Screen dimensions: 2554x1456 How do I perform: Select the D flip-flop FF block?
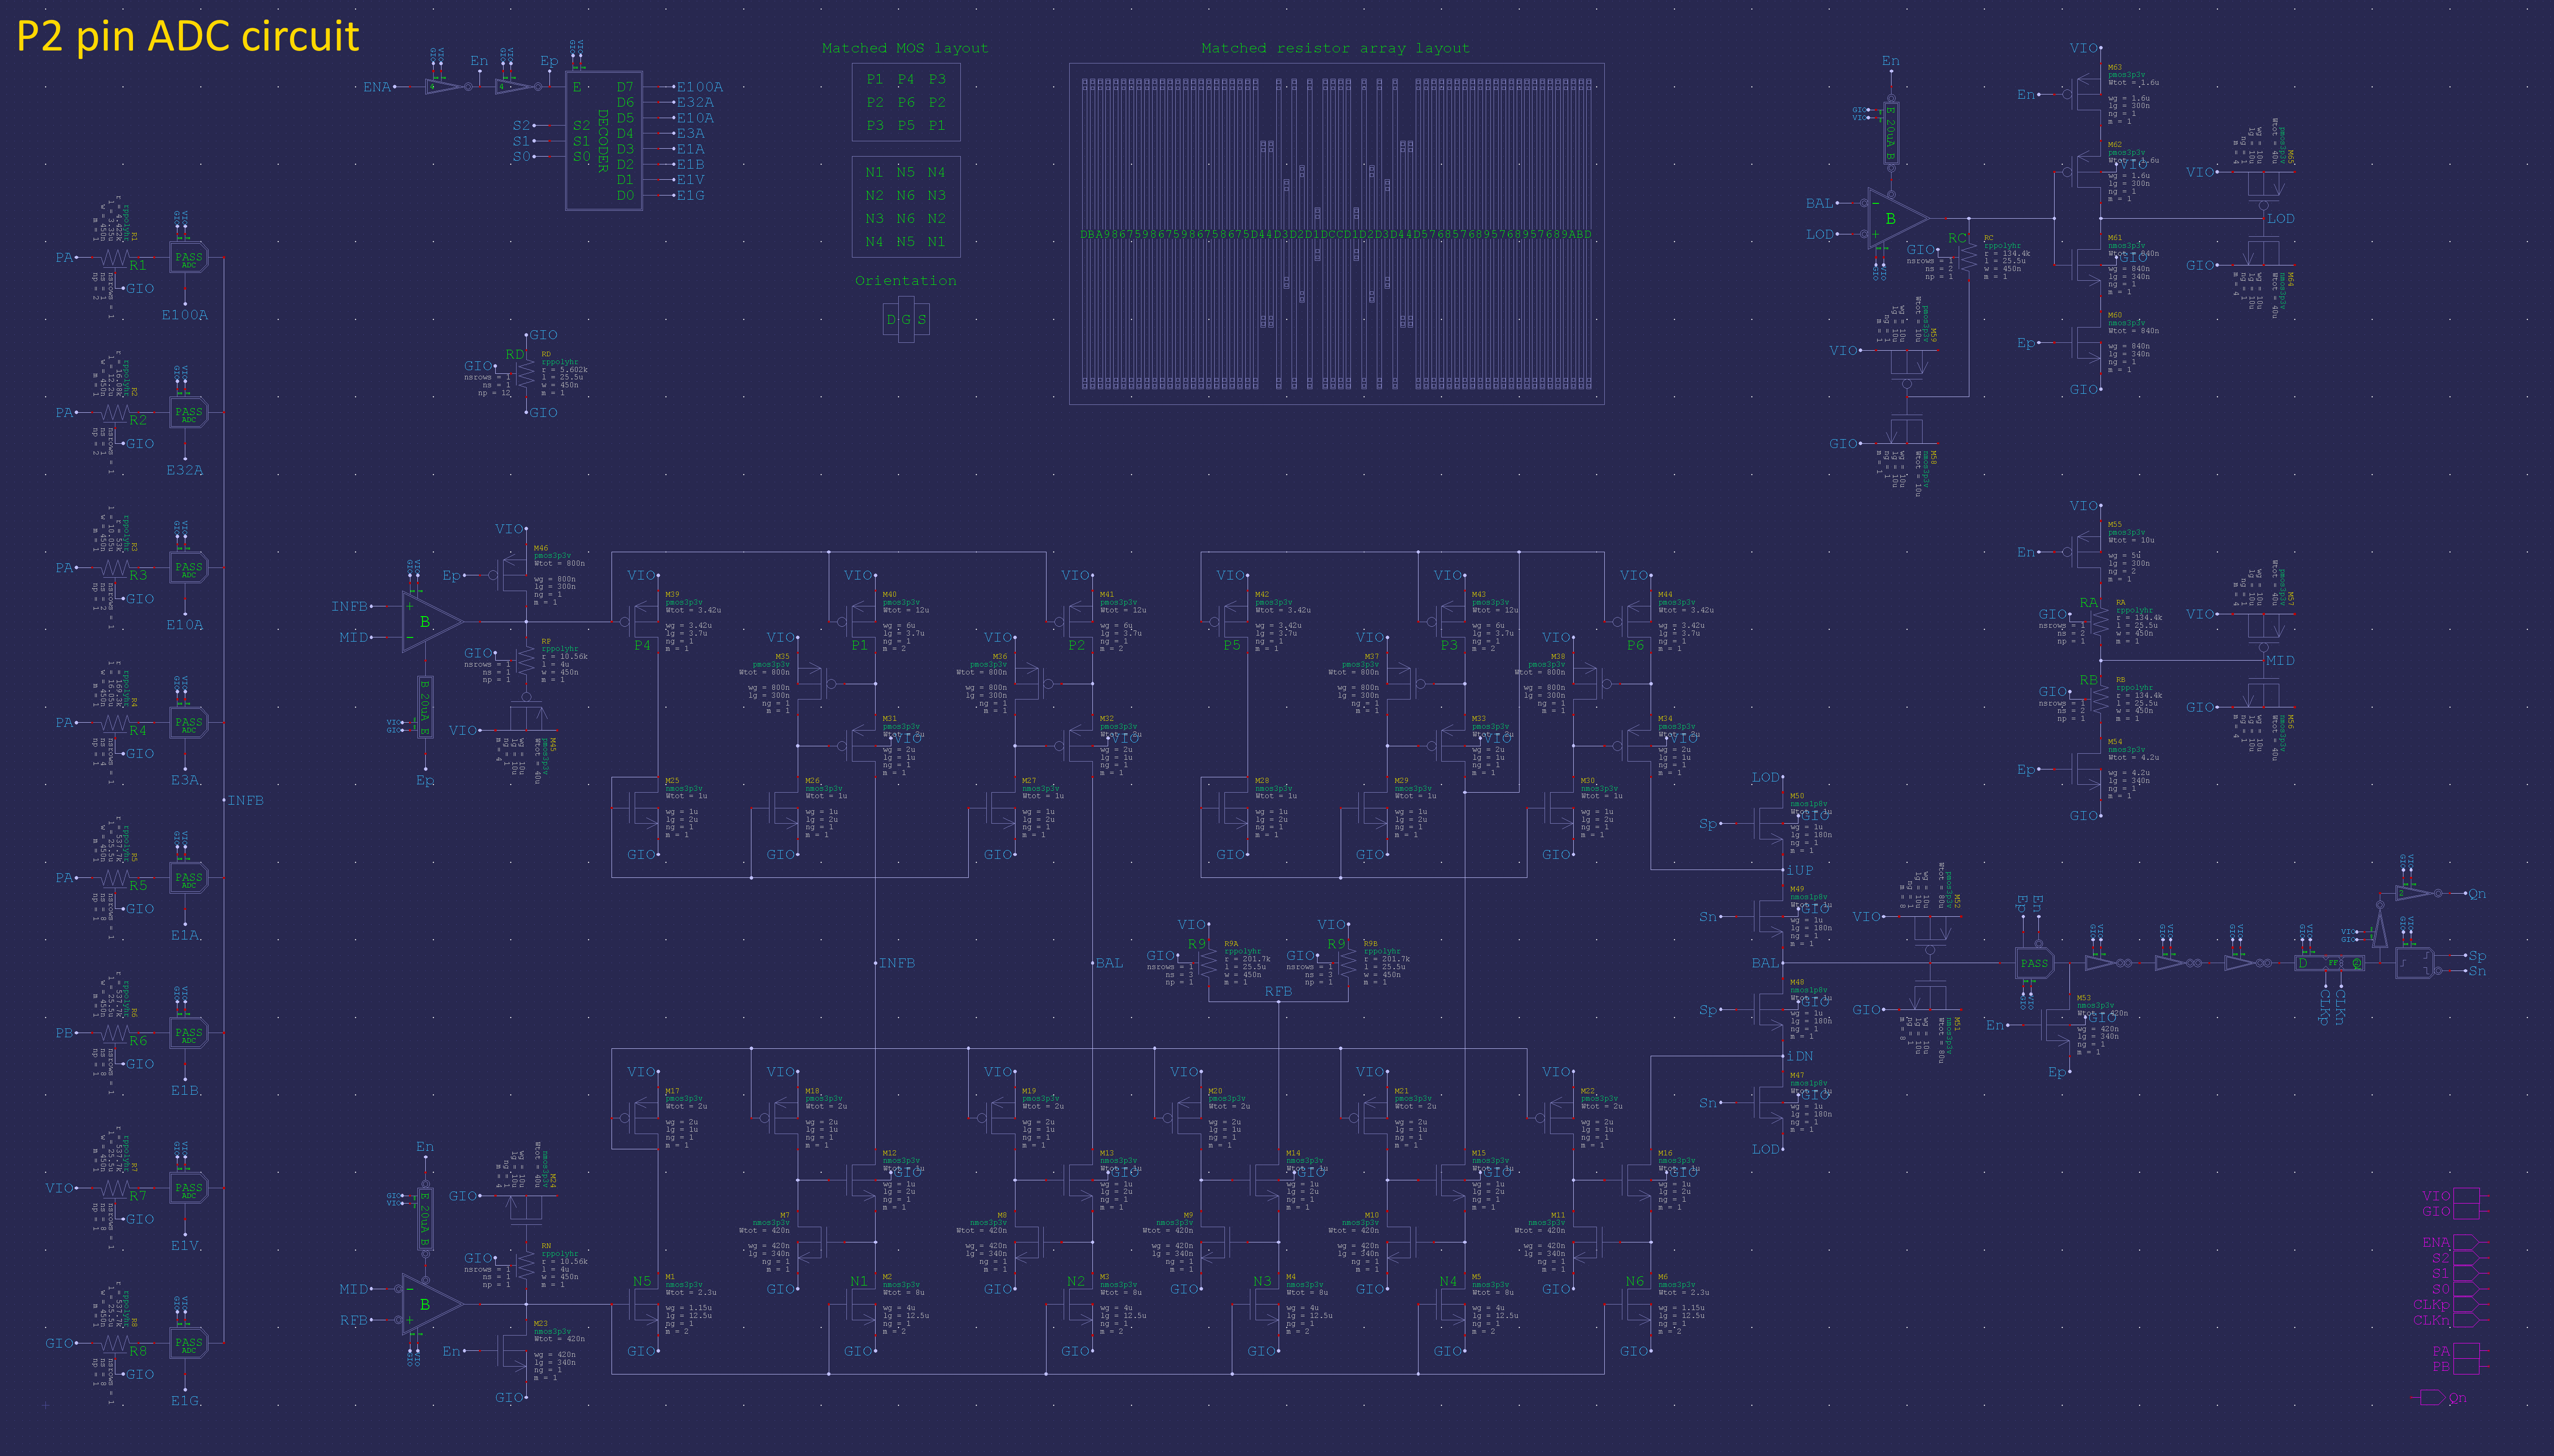click(2329, 963)
